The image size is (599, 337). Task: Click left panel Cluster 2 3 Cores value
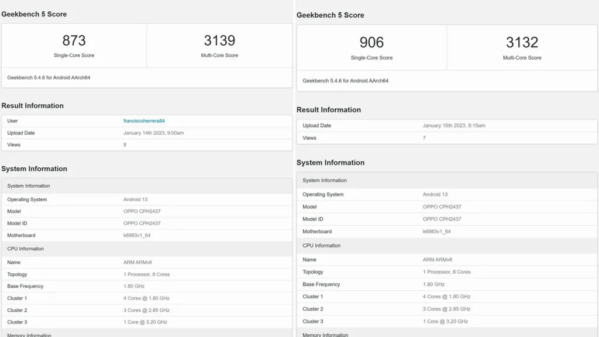146,310
